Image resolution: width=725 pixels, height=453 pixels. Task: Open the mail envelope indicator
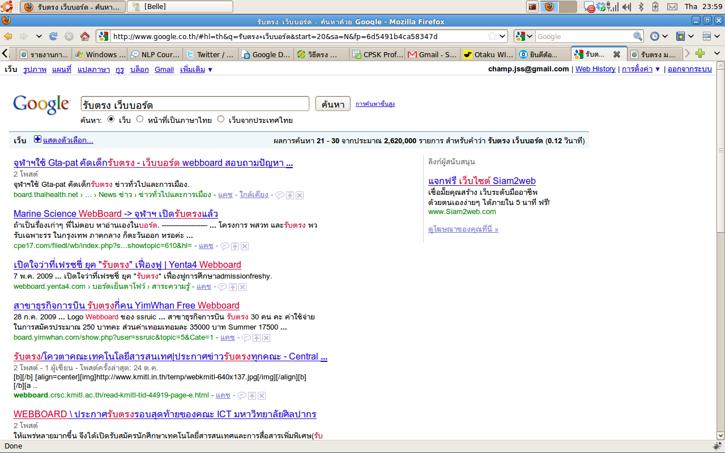(x=672, y=7)
